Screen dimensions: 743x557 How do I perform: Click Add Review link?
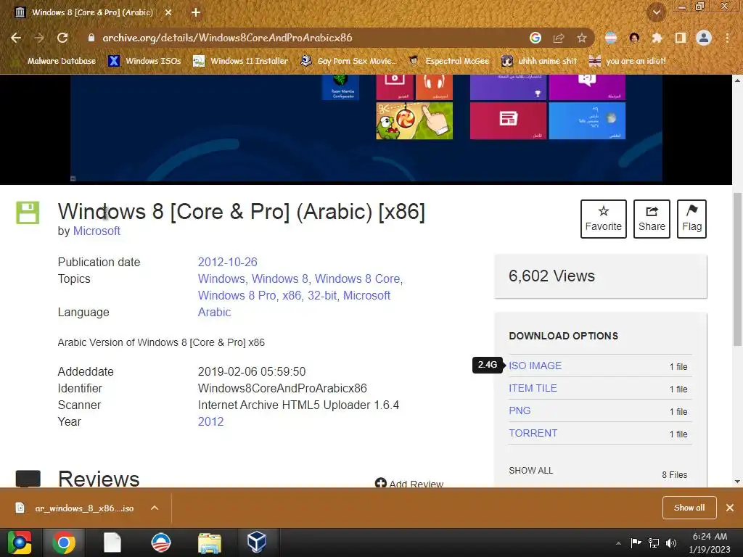pyautogui.click(x=409, y=484)
